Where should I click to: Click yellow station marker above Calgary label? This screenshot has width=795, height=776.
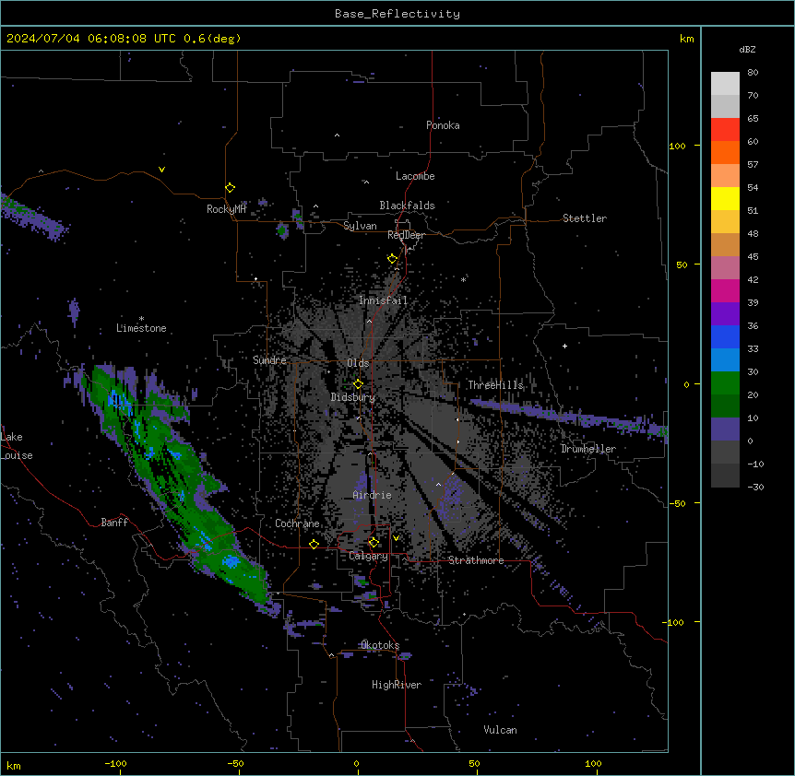coord(374,543)
